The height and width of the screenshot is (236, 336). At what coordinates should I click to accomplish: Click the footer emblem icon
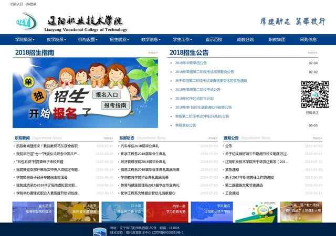click(x=100, y=232)
